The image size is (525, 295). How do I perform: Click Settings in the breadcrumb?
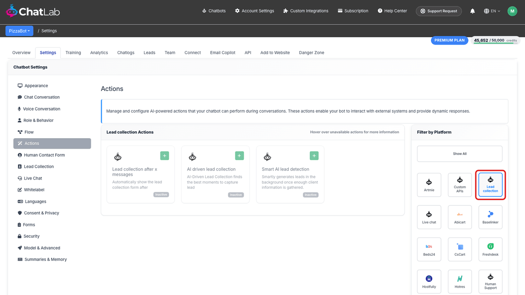click(49, 31)
